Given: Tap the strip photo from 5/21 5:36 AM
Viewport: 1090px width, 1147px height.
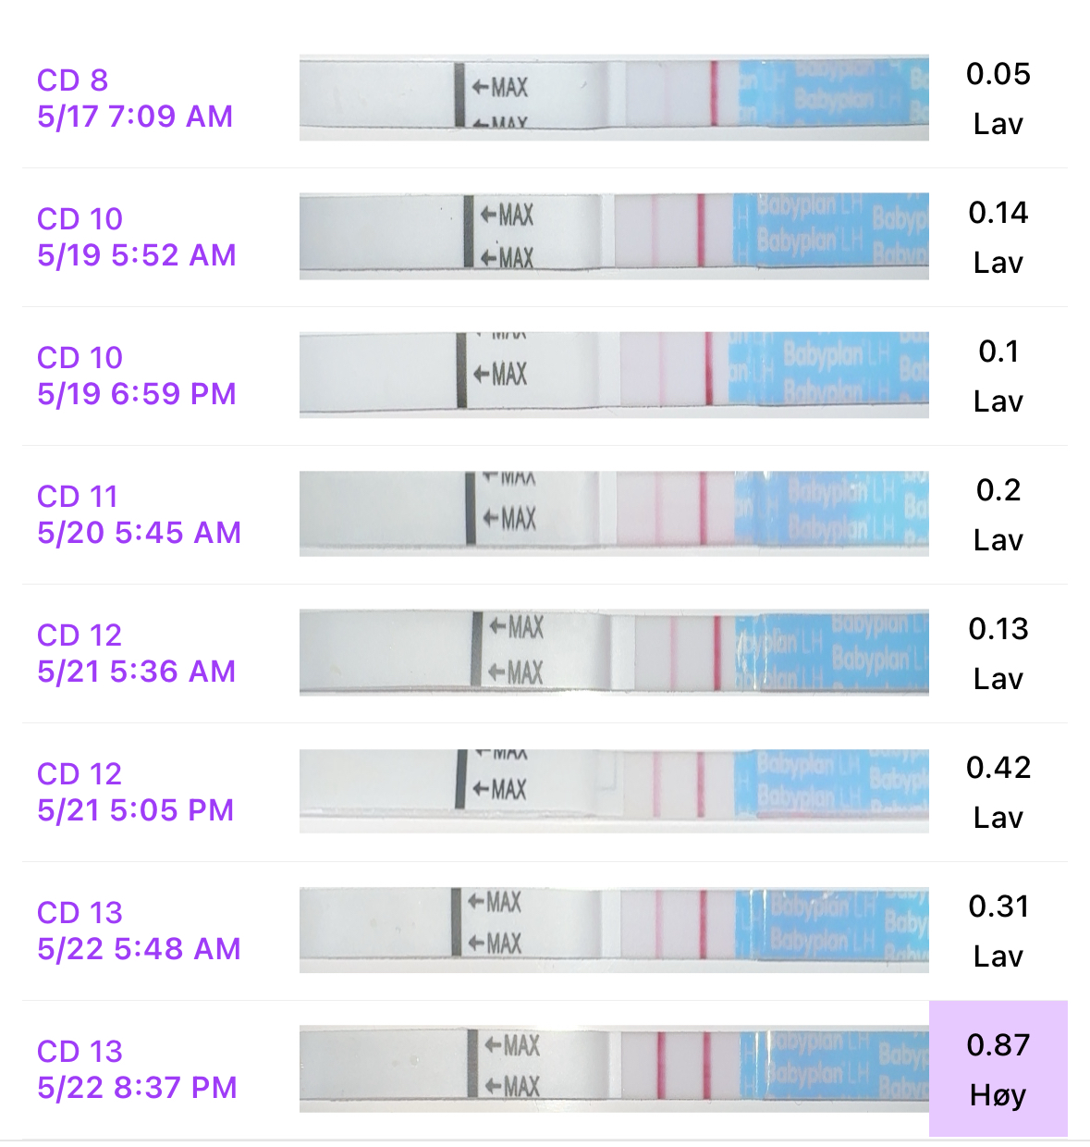Looking at the screenshot, I should pos(614,653).
